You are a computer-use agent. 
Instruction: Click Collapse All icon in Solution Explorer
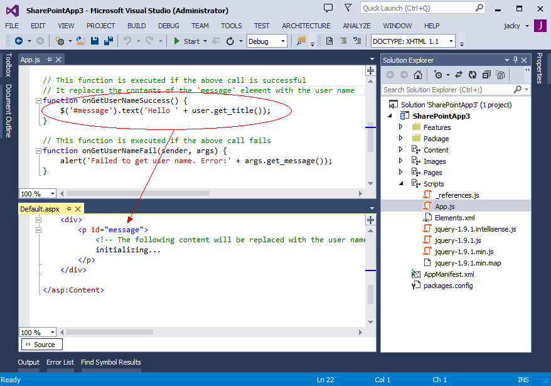486,75
